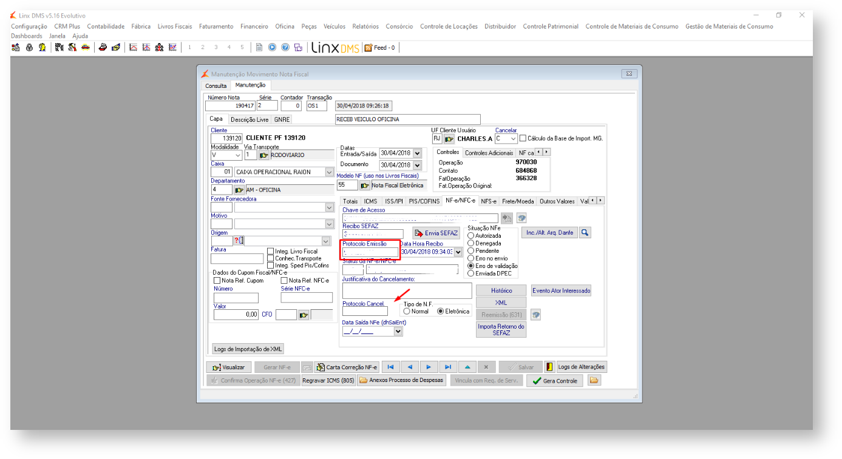Click the blue help icon in main toolbar
This screenshot has height=459, width=842.
[285, 47]
